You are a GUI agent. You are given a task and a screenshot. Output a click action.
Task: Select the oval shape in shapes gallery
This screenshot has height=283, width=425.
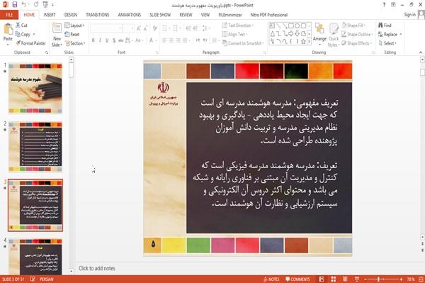tap(297, 26)
